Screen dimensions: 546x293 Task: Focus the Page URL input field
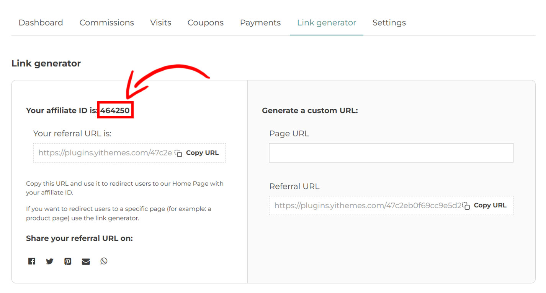coord(391,153)
